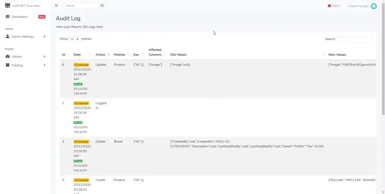This screenshot has width=385, height=194.
Task: Sort by Key column arrows
Action: point(143,54)
